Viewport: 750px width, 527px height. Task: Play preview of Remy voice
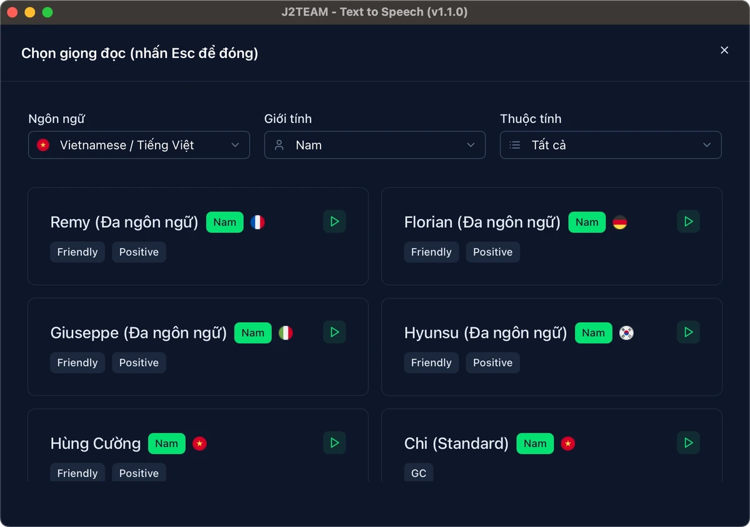[x=334, y=222]
